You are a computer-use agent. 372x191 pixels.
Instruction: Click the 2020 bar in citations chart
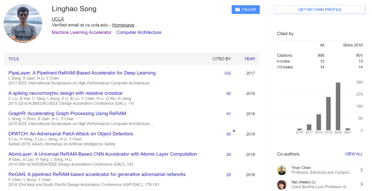click(x=338, y=107)
